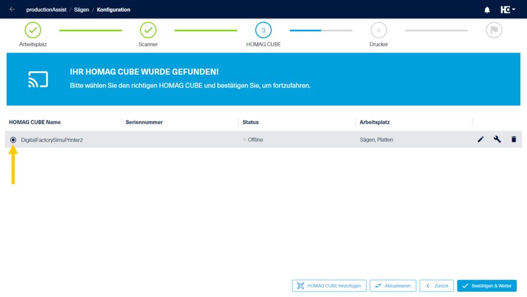Select the DigitalFactorySimuPrinter2 radio button
The height and width of the screenshot is (297, 527).
click(13, 140)
